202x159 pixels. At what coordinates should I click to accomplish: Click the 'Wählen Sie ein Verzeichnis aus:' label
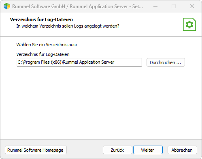point(47,45)
